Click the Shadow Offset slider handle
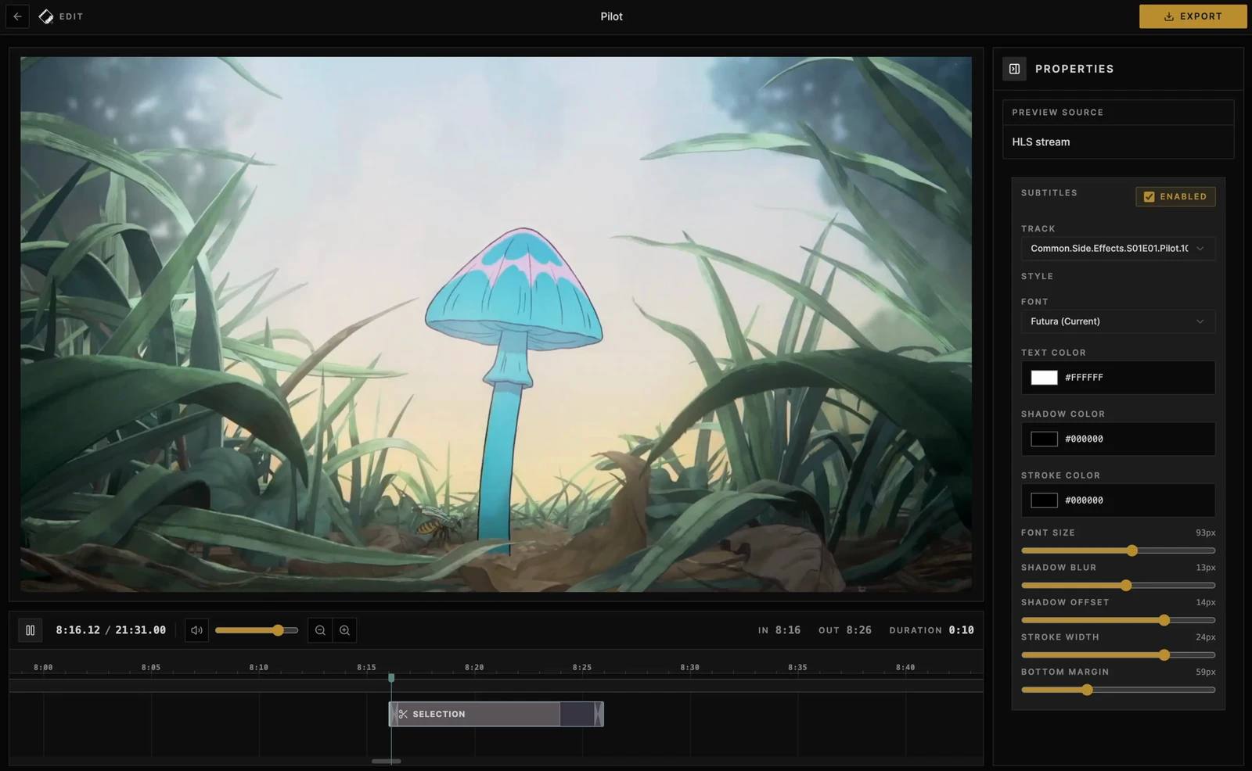 pos(1164,620)
